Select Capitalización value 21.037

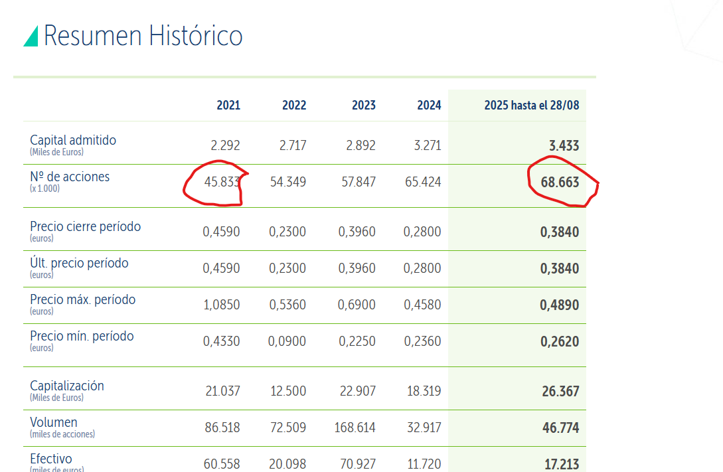pos(222,390)
